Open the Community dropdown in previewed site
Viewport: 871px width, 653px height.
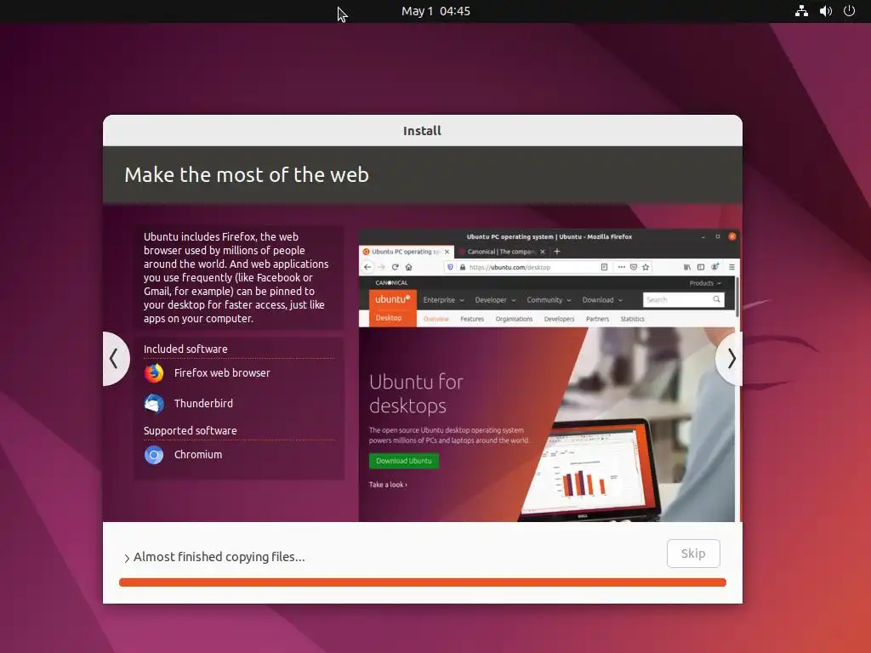(x=549, y=300)
